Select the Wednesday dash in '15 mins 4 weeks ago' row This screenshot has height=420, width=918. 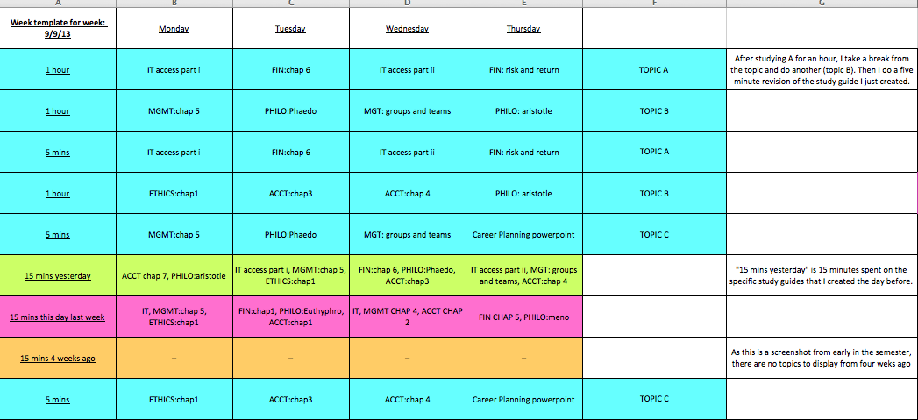pos(407,358)
